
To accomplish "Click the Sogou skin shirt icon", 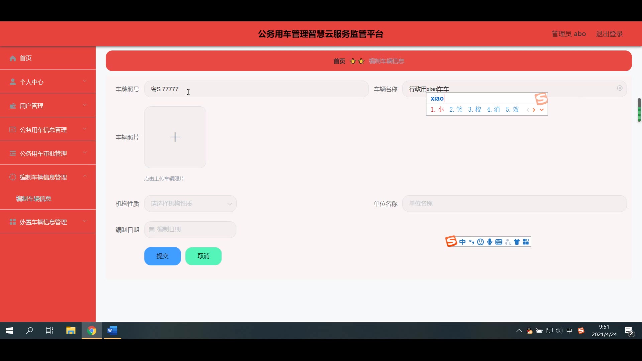I will (x=517, y=242).
